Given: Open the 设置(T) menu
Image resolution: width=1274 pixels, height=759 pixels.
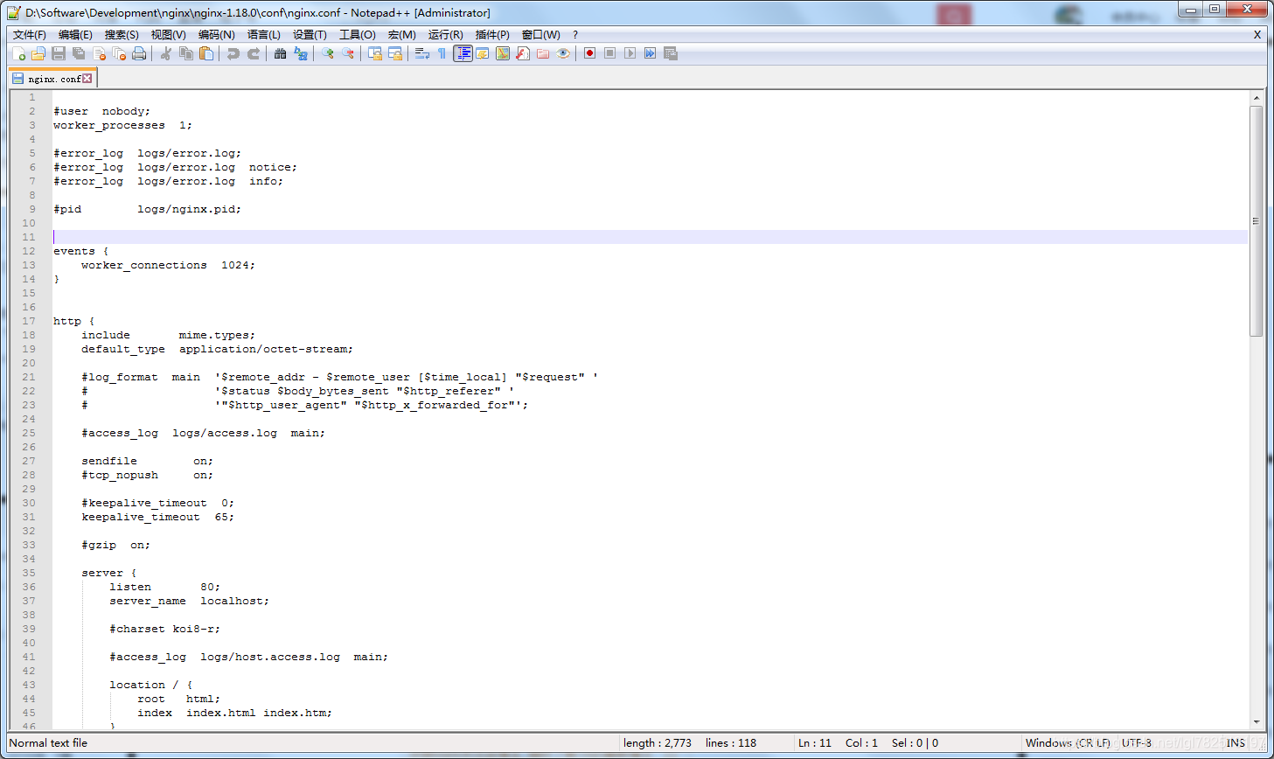Looking at the screenshot, I should click(310, 35).
